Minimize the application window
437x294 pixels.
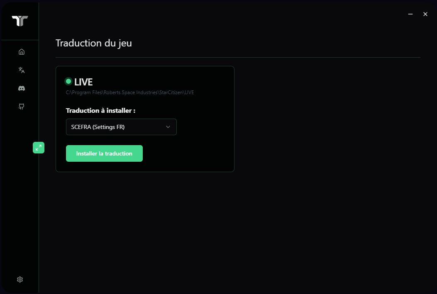coord(410,14)
